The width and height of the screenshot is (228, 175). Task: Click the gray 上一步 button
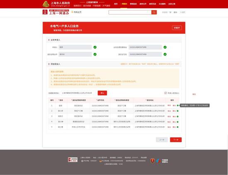(x=162, y=140)
